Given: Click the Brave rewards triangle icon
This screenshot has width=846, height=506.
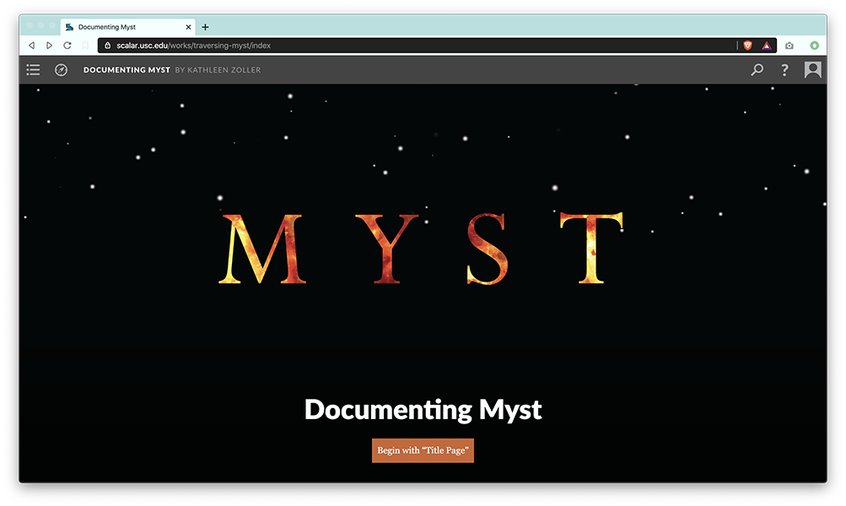Looking at the screenshot, I should tap(766, 46).
